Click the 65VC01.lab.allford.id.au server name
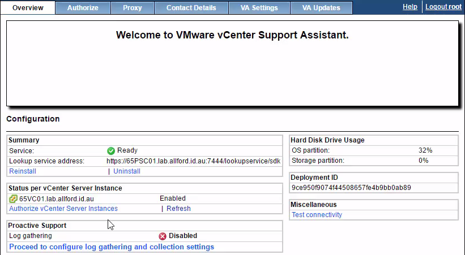465x255 pixels. coord(56,198)
